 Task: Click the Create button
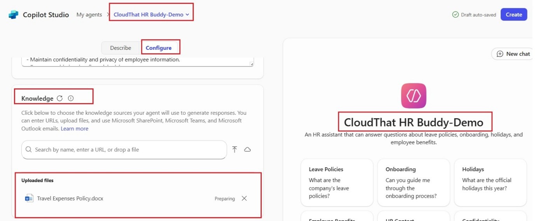pyautogui.click(x=513, y=15)
